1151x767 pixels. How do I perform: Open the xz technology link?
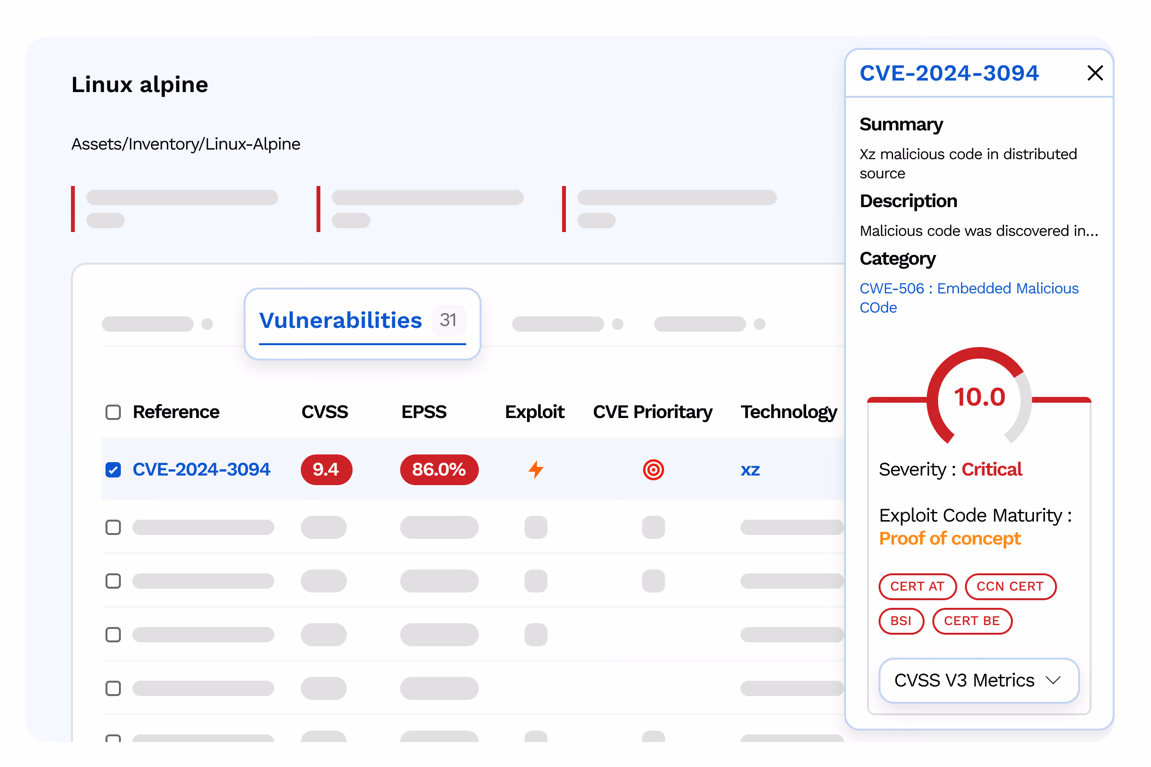[x=750, y=470]
